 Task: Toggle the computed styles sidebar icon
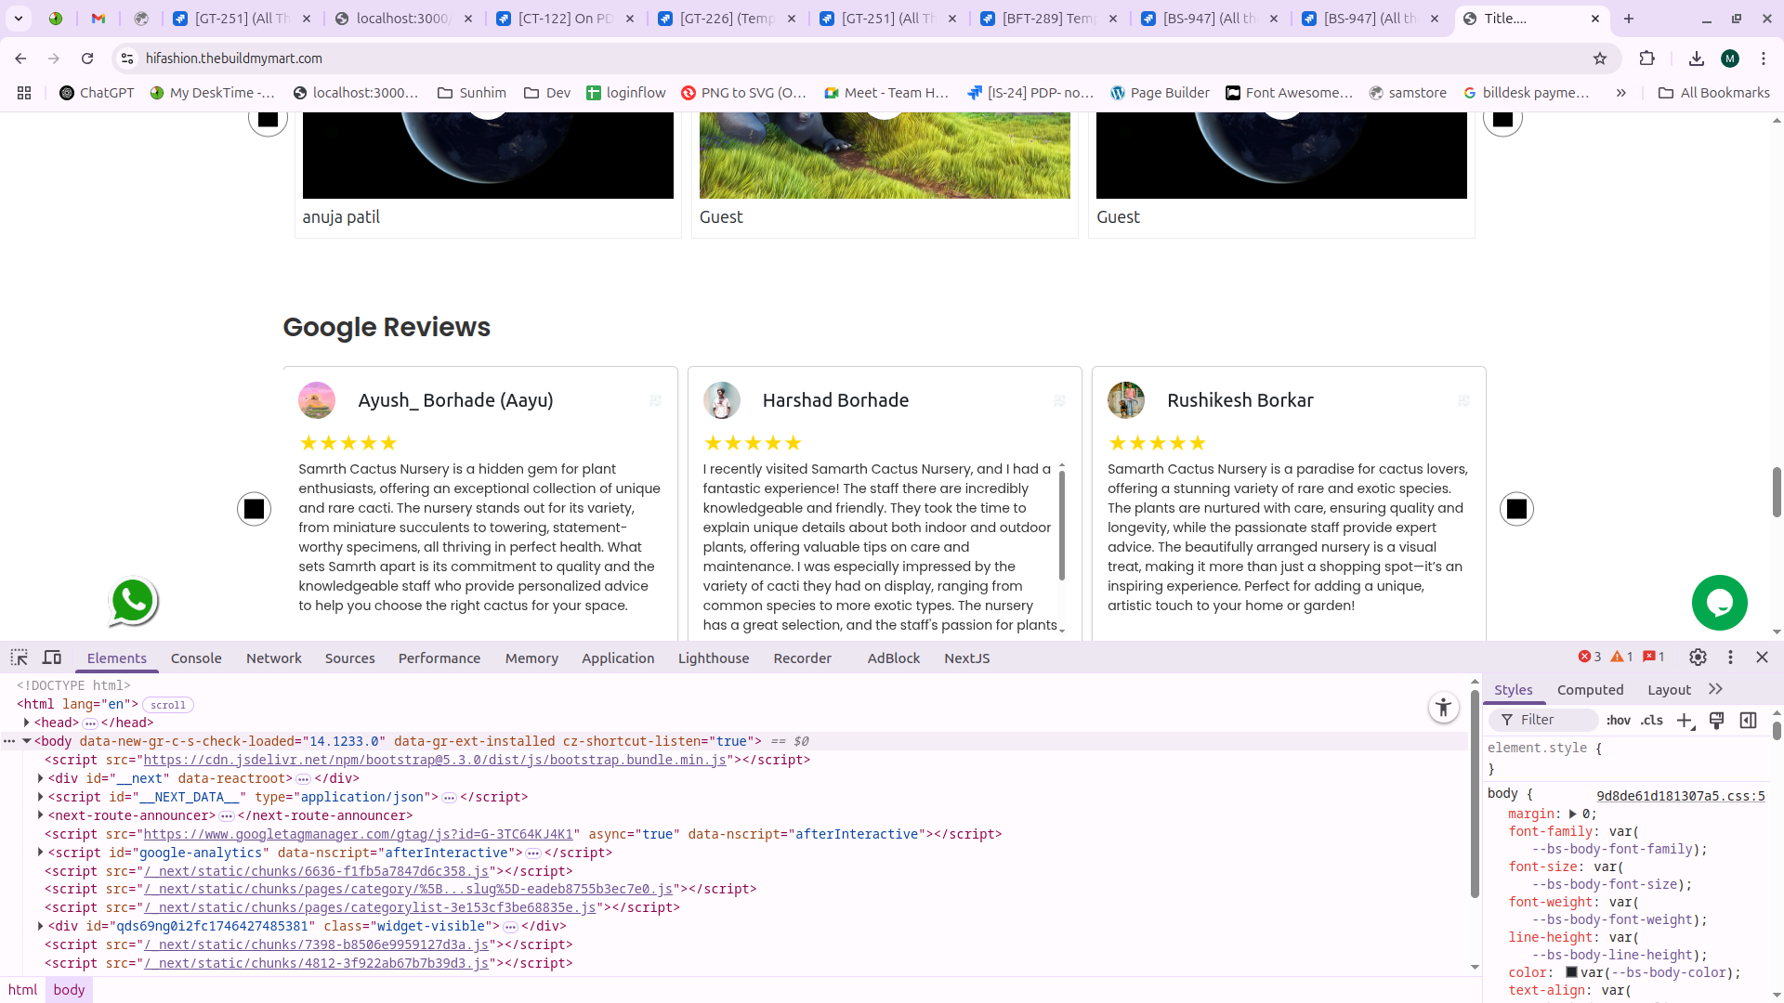pyautogui.click(x=1749, y=721)
